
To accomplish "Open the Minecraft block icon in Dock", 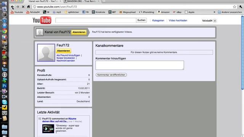I will pos(4,58).
